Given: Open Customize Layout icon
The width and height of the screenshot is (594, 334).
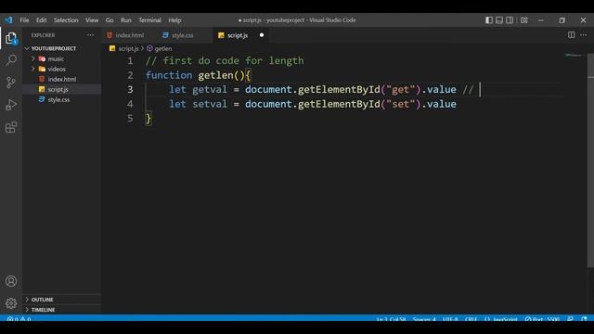Looking at the screenshot, I should pos(523,20).
